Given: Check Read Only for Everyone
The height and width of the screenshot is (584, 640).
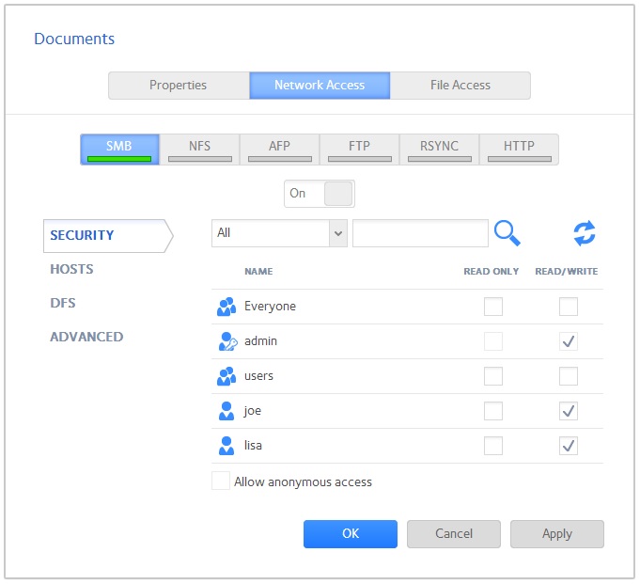Looking at the screenshot, I should pyautogui.click(x=492, y=307).
